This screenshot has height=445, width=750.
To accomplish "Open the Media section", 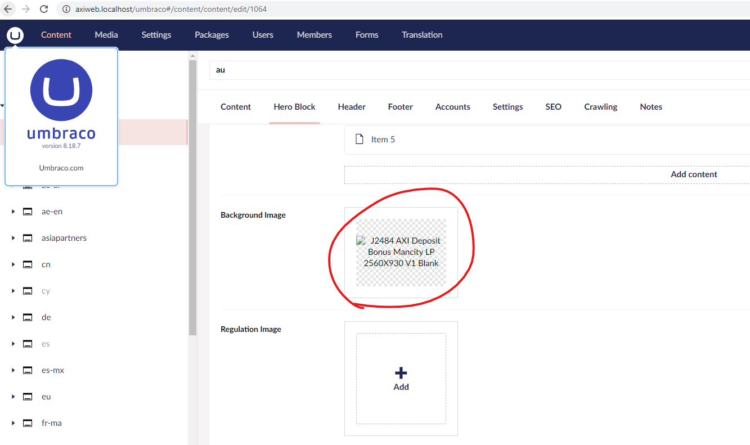I will [x=106, y=34].
